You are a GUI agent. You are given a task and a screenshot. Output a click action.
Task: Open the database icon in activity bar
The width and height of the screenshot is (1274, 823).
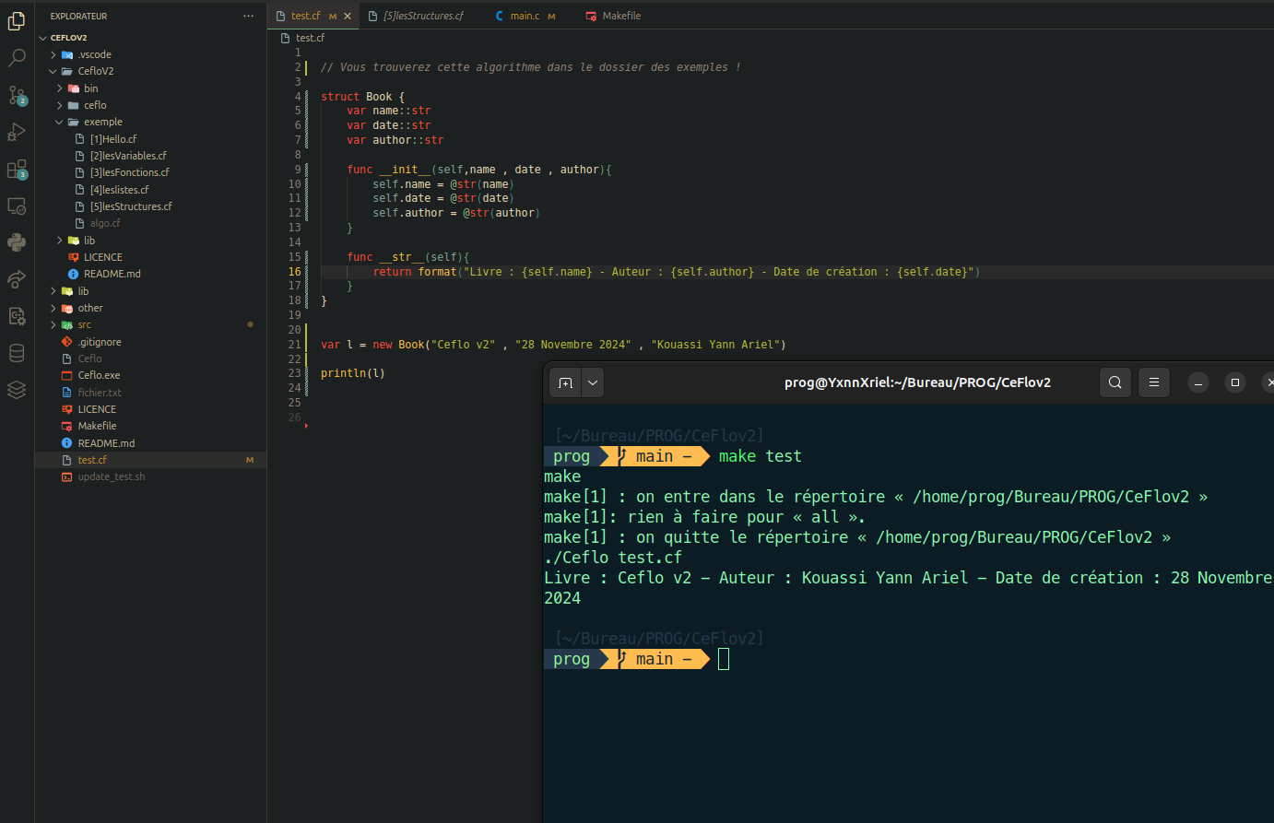[x=17, y=353]
